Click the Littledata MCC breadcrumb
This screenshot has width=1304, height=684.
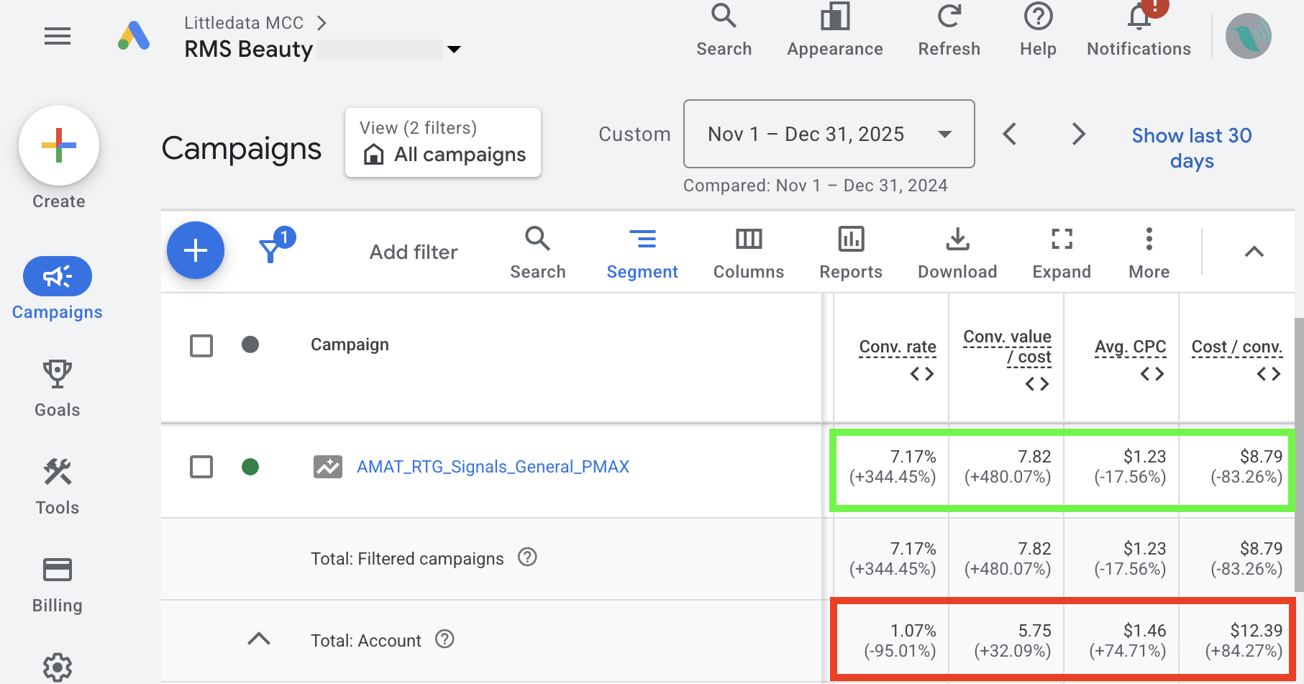coord(244,23)
